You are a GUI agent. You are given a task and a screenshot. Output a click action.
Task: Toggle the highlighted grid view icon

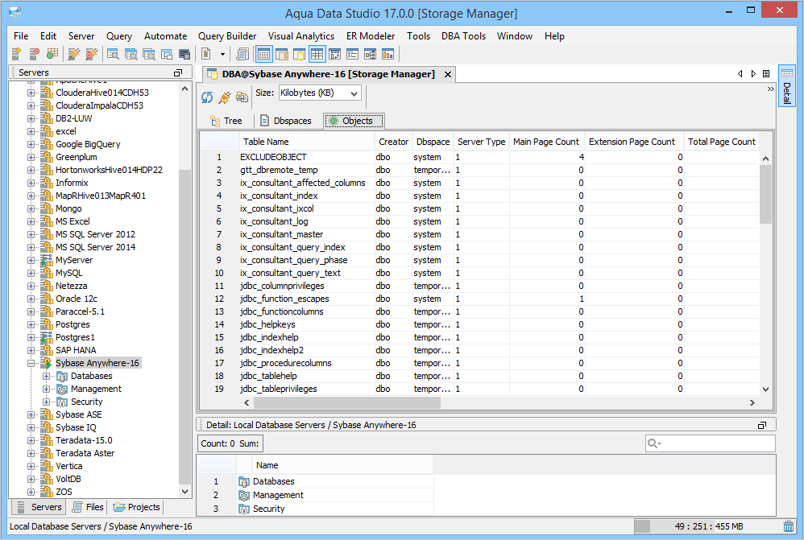[x=317, y=54]
